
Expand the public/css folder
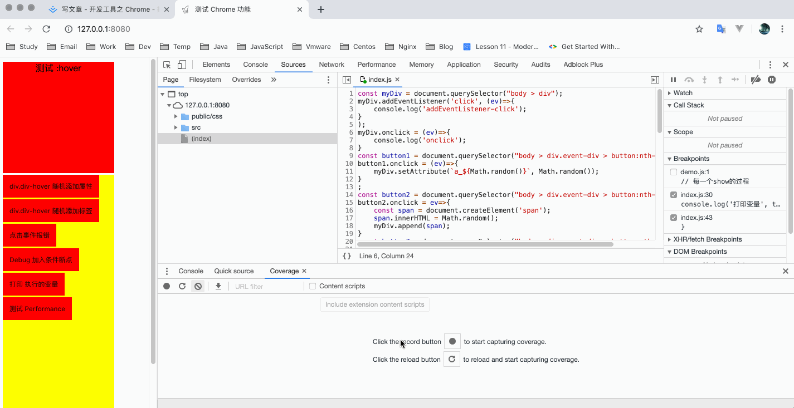pos(176,116)
